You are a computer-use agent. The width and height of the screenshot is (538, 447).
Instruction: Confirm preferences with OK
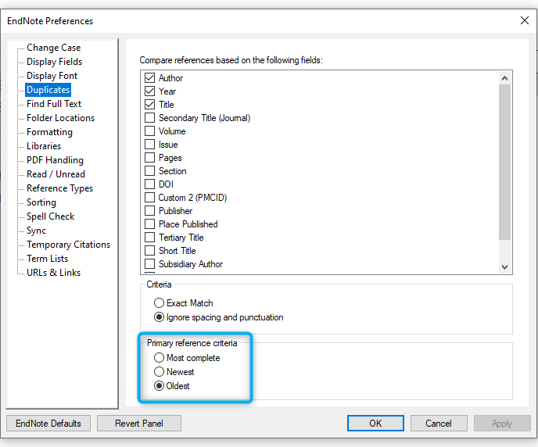click(x=375, y=424)
